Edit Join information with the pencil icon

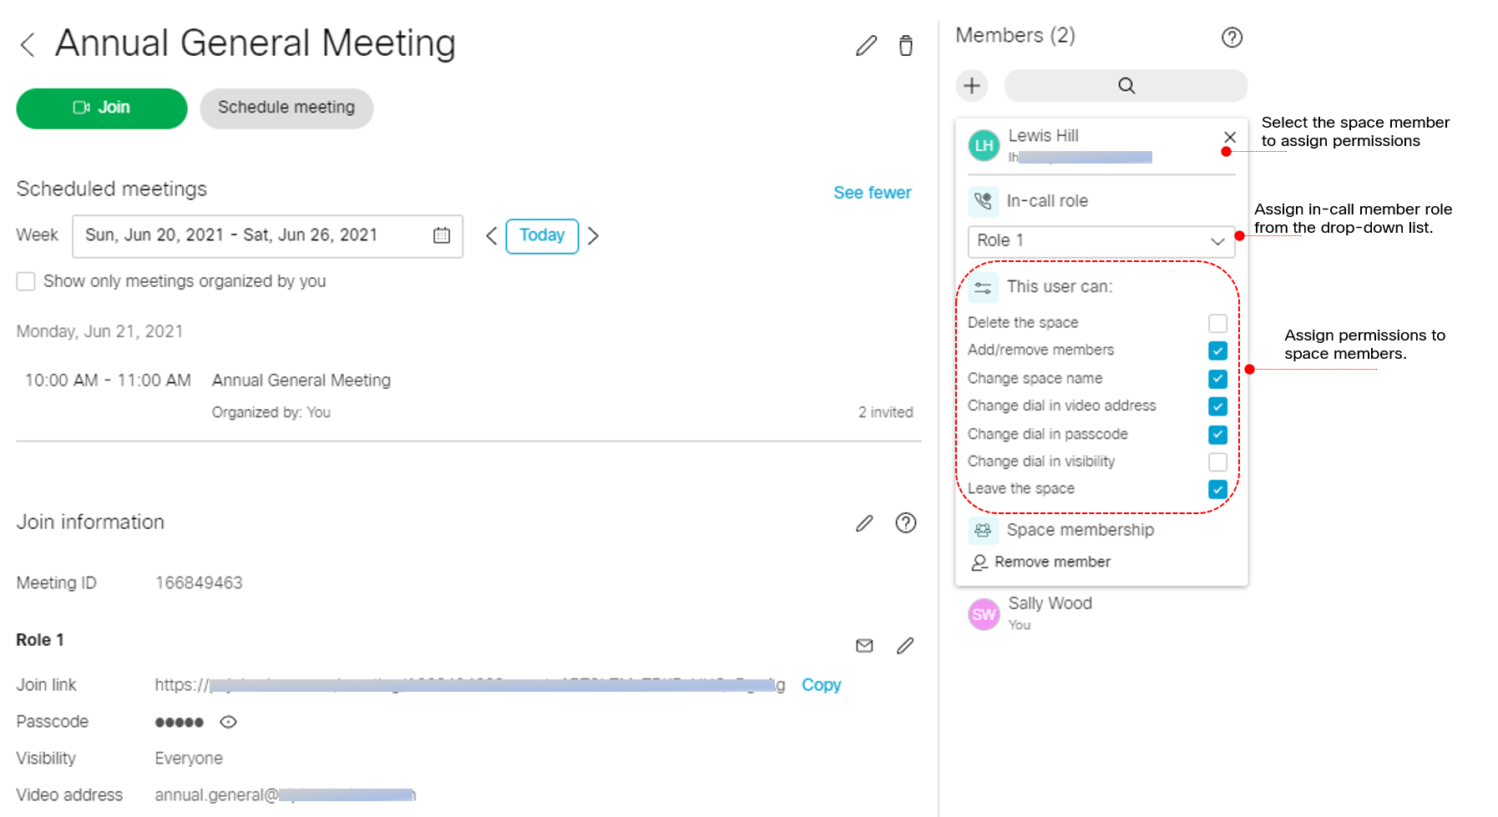tap(864, 523)
